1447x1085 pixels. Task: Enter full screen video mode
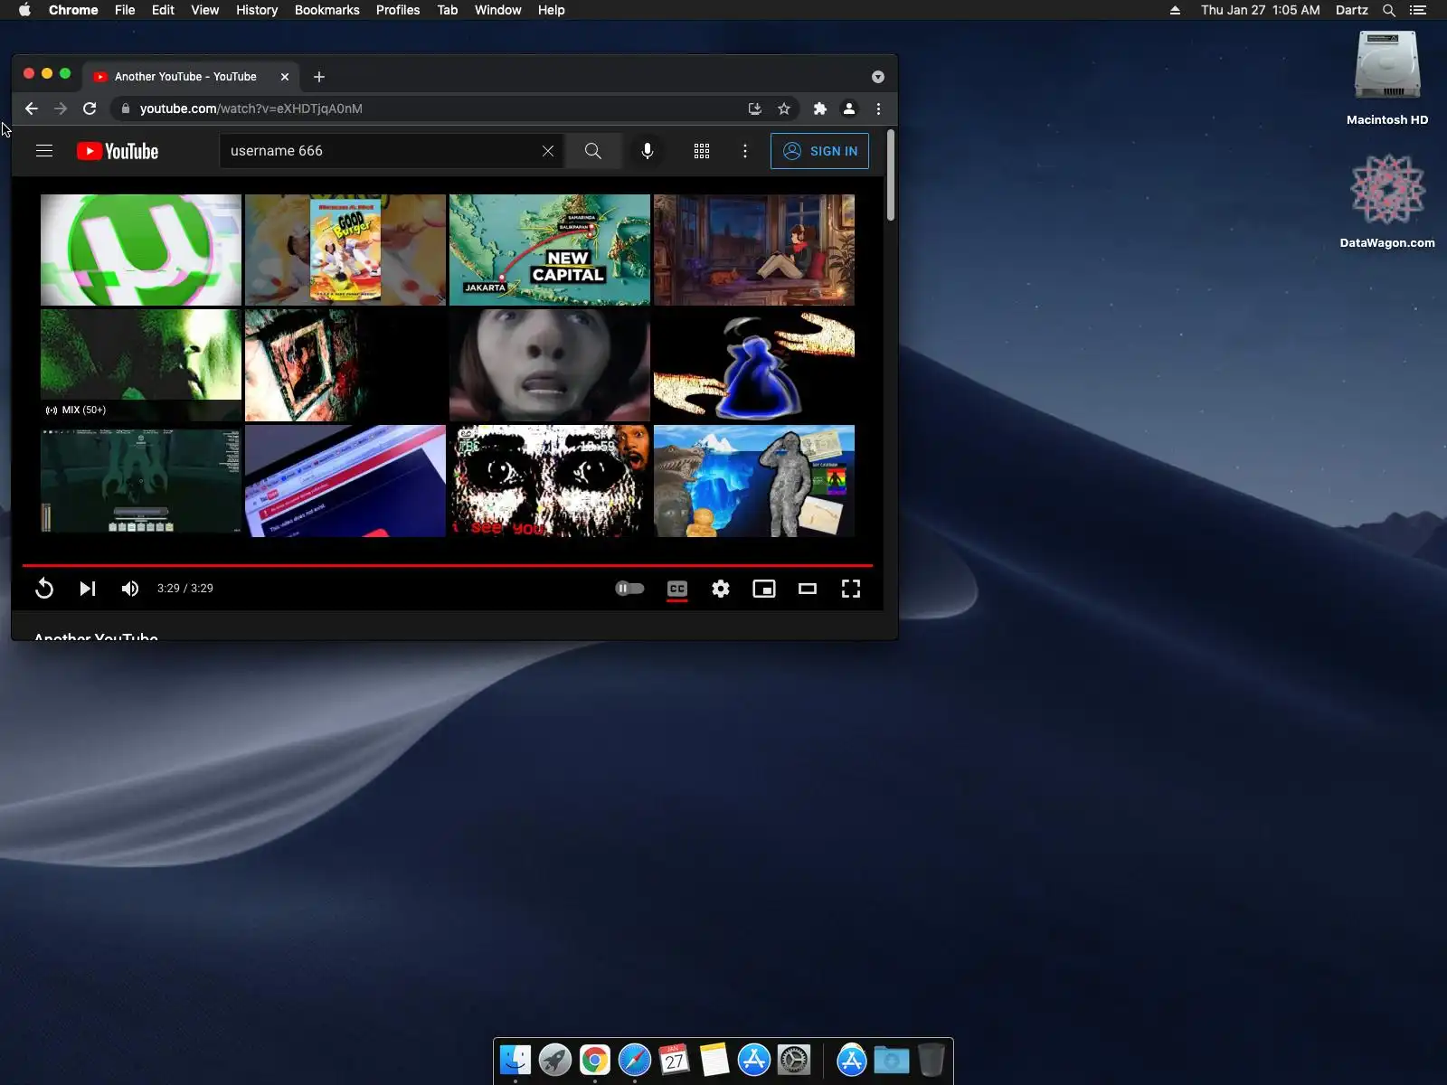[851, 589]
